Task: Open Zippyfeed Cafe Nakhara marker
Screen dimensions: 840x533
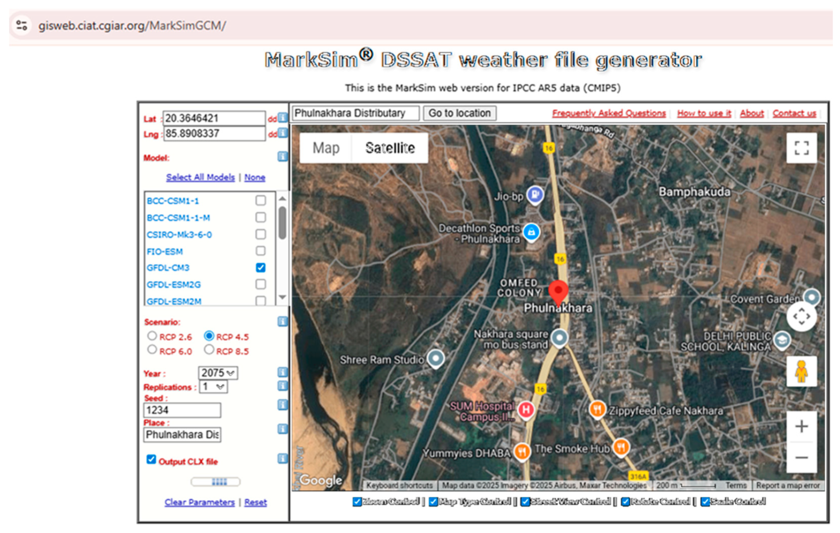Action: point(597,409)
